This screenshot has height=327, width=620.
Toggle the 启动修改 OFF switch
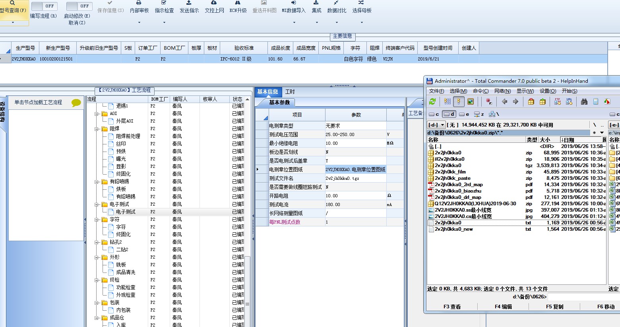point(79,6)
